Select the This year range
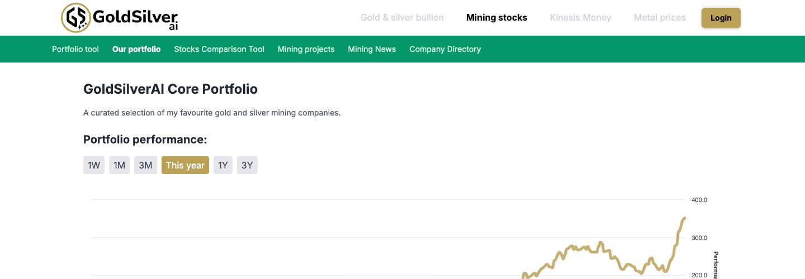The height and width of the screenshot is (279, 805). click(x=185, y=165)
